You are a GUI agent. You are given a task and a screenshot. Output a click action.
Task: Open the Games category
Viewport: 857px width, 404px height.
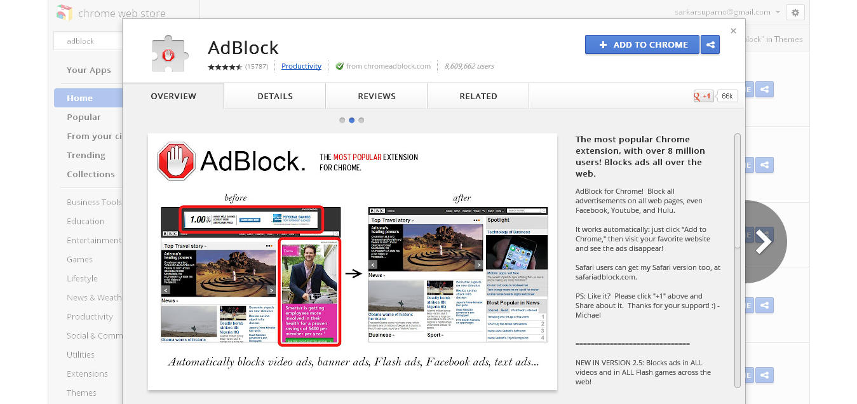pyautogui.click(x=79, y=259)
